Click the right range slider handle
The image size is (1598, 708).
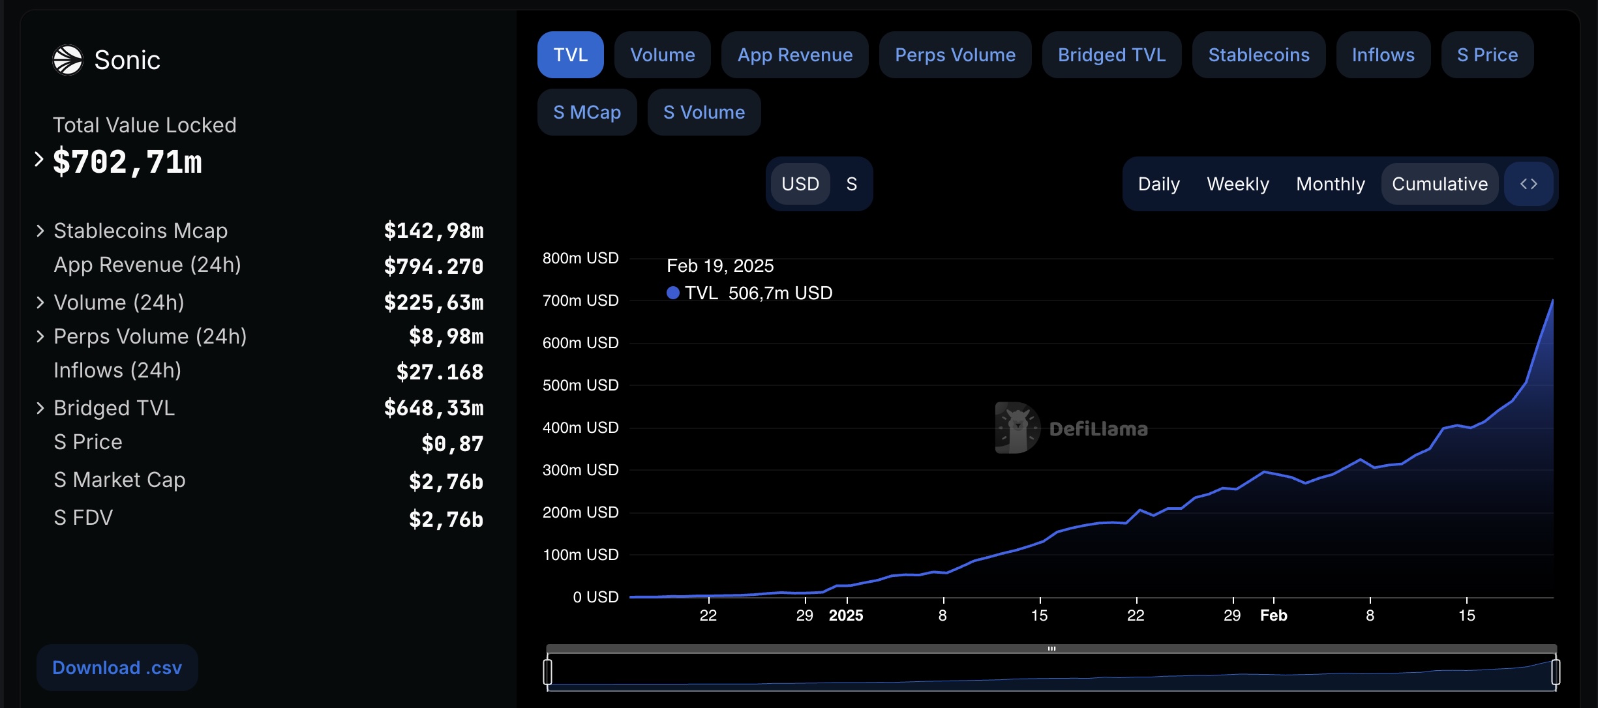[1556, 671]
